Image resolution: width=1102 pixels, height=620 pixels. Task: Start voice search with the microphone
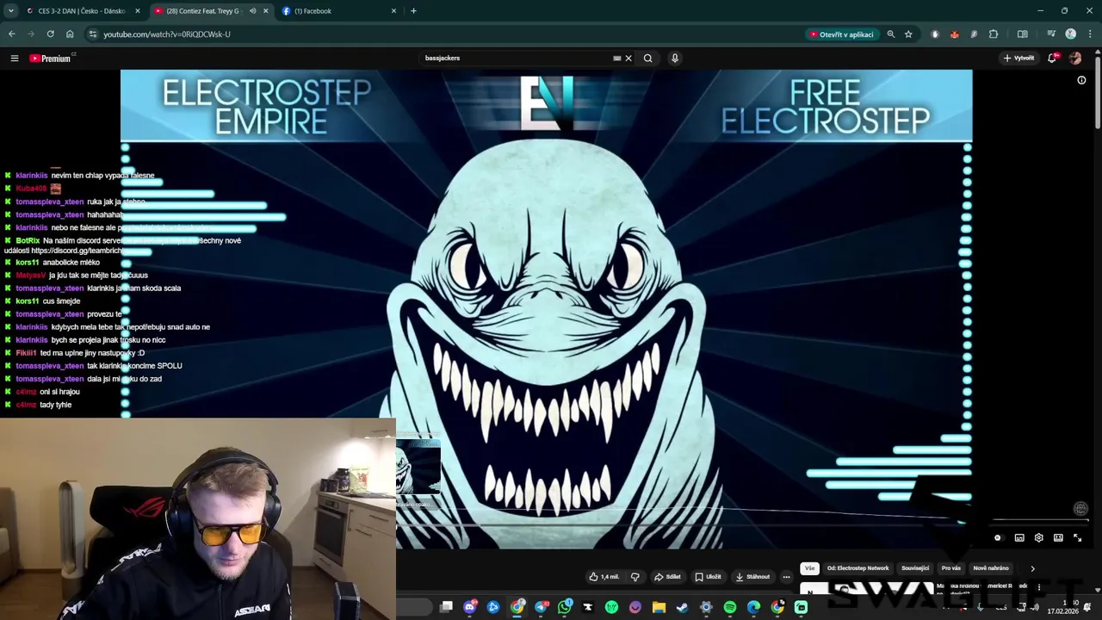click(675, 59)
